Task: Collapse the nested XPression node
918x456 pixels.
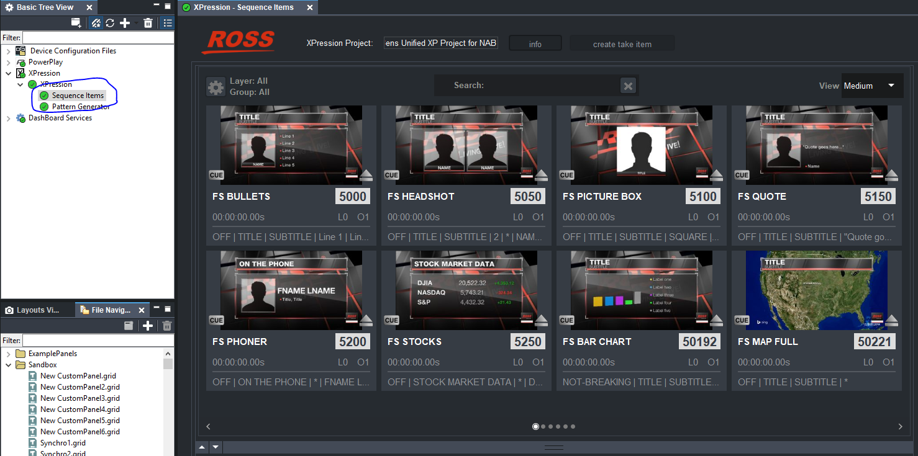Action: [20, 84]
